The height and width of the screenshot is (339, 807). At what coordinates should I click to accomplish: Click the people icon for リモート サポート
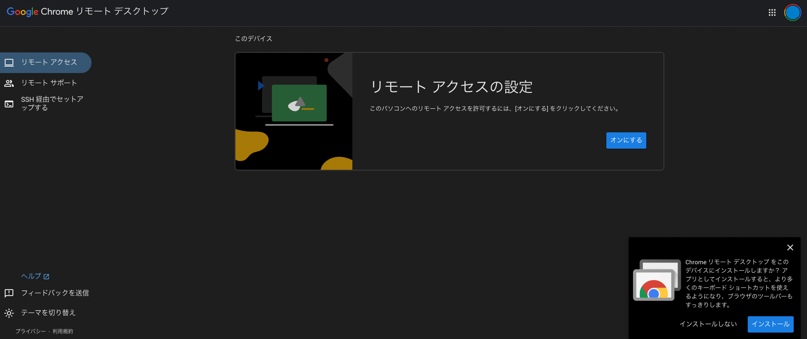9,83
